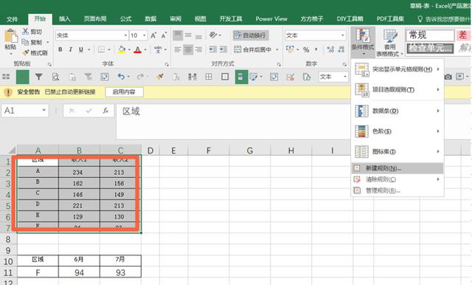Click the camera icon in quick toolbar
This screenshot has height=285, width=472.
(448, 77)
